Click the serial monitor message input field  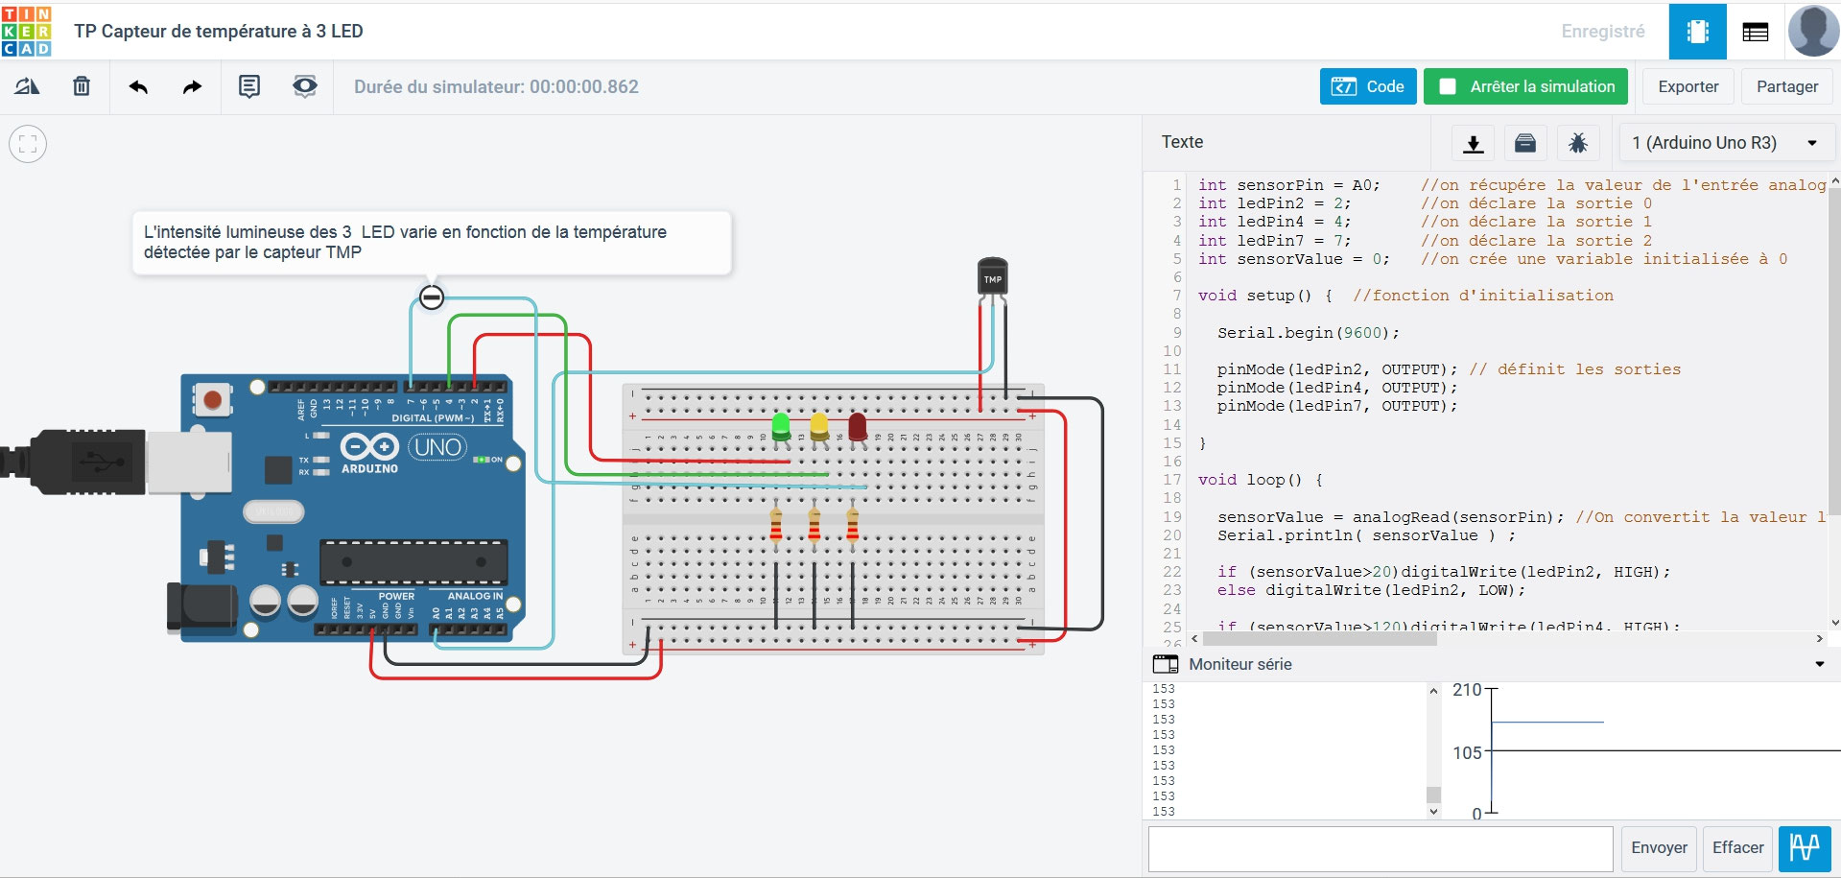1380,848
